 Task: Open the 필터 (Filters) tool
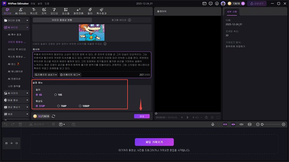pos(90,11)
